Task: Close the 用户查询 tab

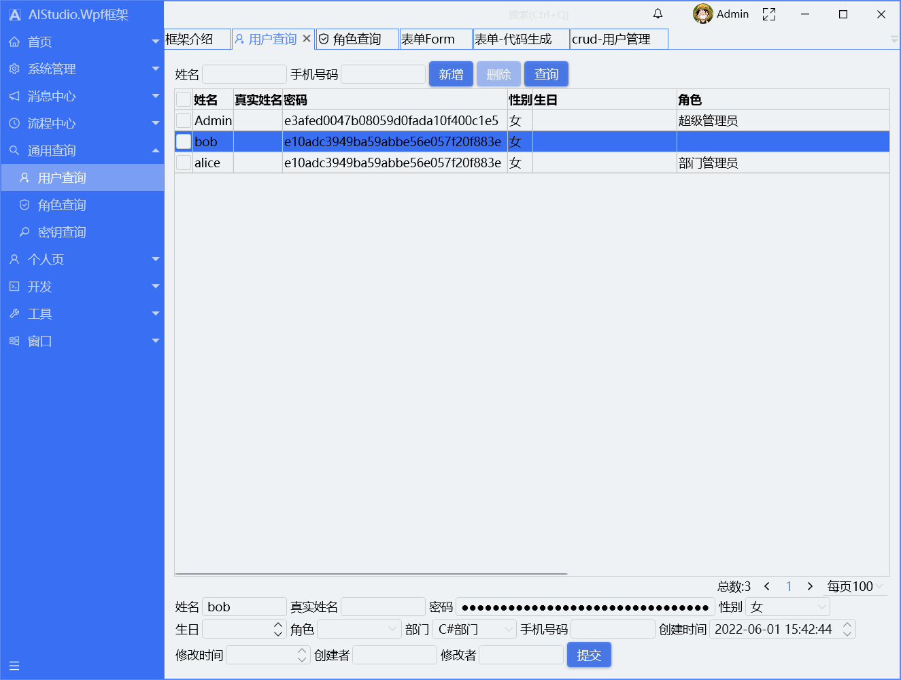Action: [x=307, y=39]
